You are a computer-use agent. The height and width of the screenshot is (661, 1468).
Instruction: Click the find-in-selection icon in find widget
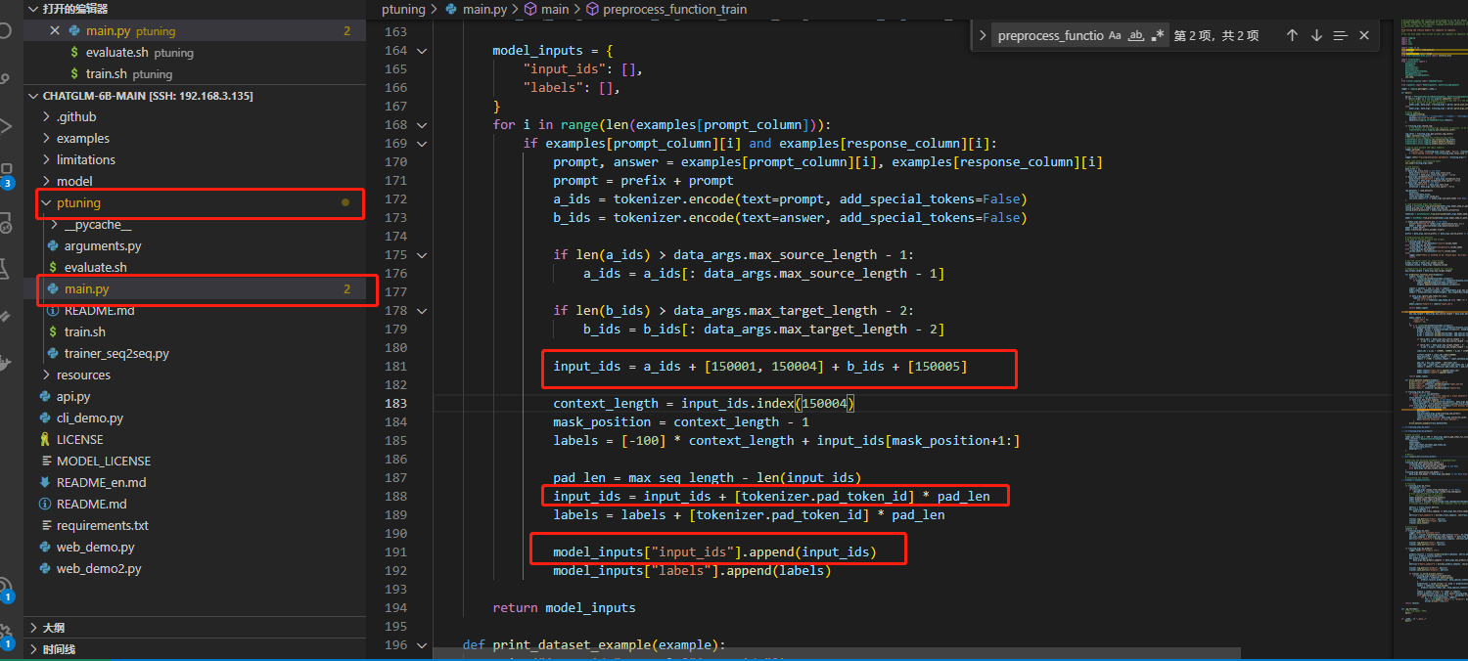(x=1340, y=34)
